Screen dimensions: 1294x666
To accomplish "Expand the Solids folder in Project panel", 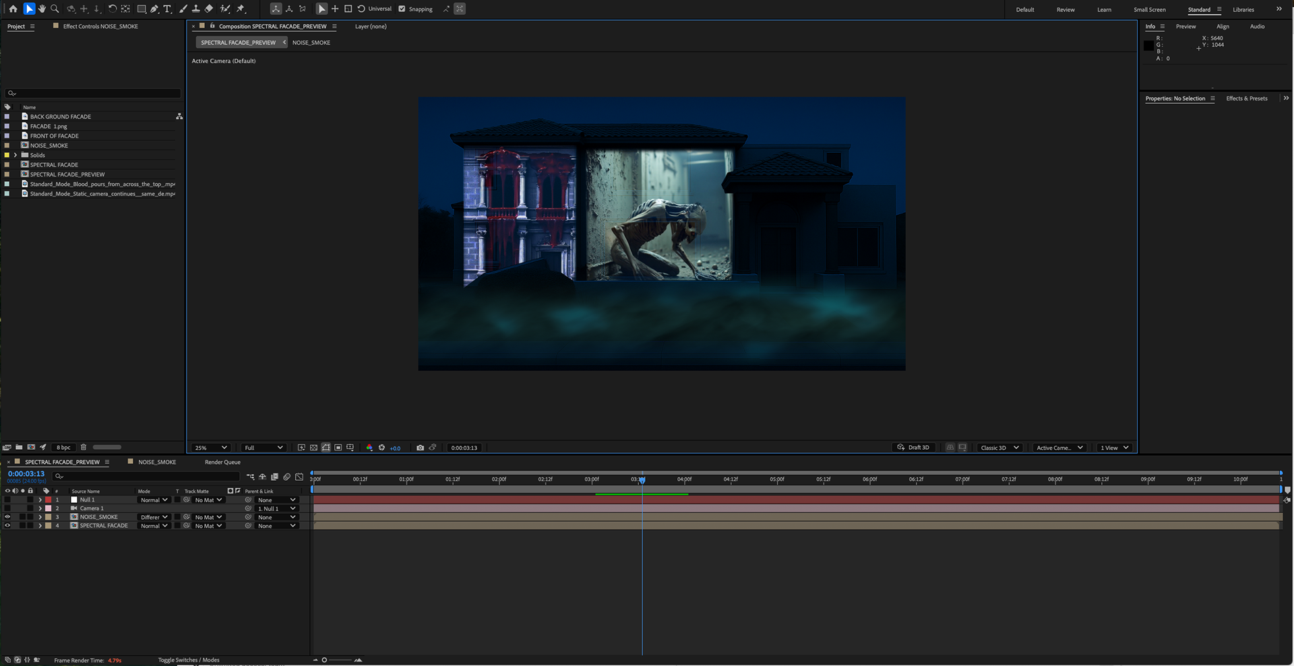I will pos(16,155).
